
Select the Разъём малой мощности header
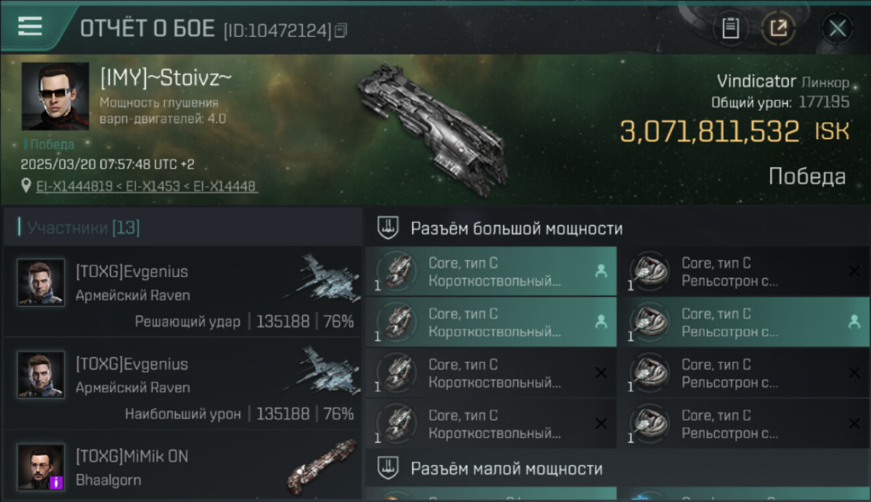[507, 468]
